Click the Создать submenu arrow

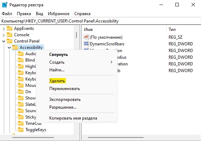pos(111,62)
